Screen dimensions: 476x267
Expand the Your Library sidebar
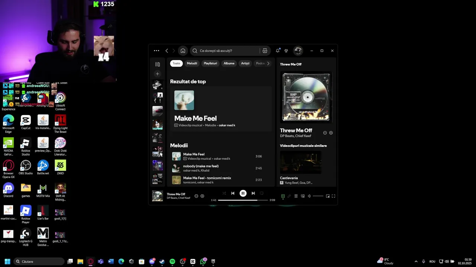point(157,64)
